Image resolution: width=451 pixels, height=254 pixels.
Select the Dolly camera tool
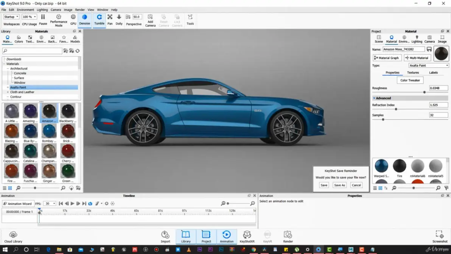pos(119,20)
